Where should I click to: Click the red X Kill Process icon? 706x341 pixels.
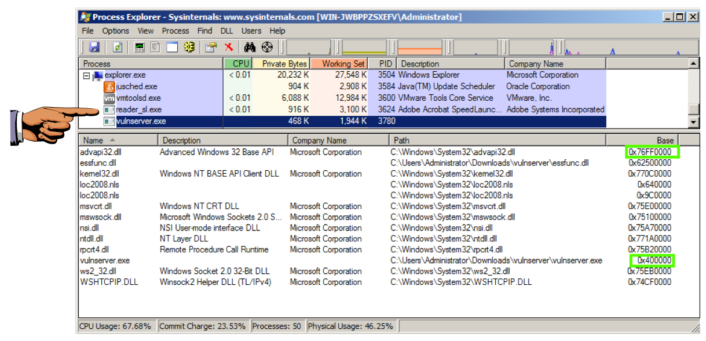pyautogui.click(x=229, y=47)
